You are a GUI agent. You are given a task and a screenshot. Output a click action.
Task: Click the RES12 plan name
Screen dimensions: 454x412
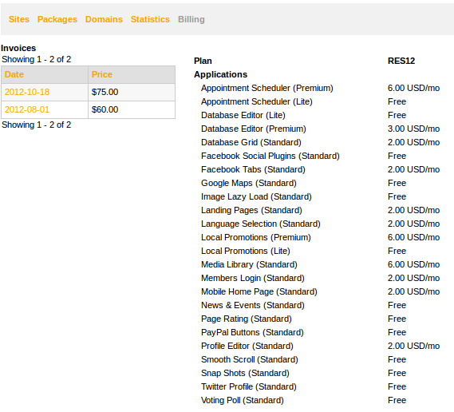coord(401,61)
